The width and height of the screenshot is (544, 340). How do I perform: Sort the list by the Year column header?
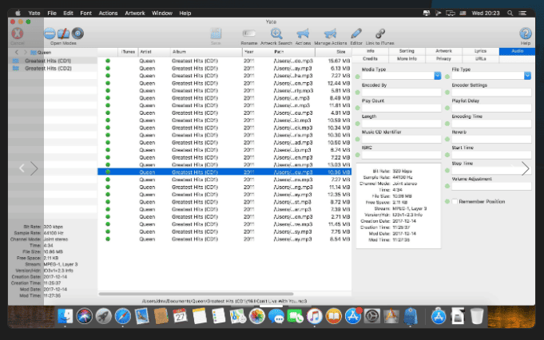[x=257, y=52]
